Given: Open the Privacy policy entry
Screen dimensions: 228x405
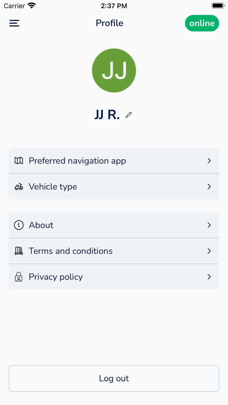Looking at the screenshot, I should (x=114, y=277).
